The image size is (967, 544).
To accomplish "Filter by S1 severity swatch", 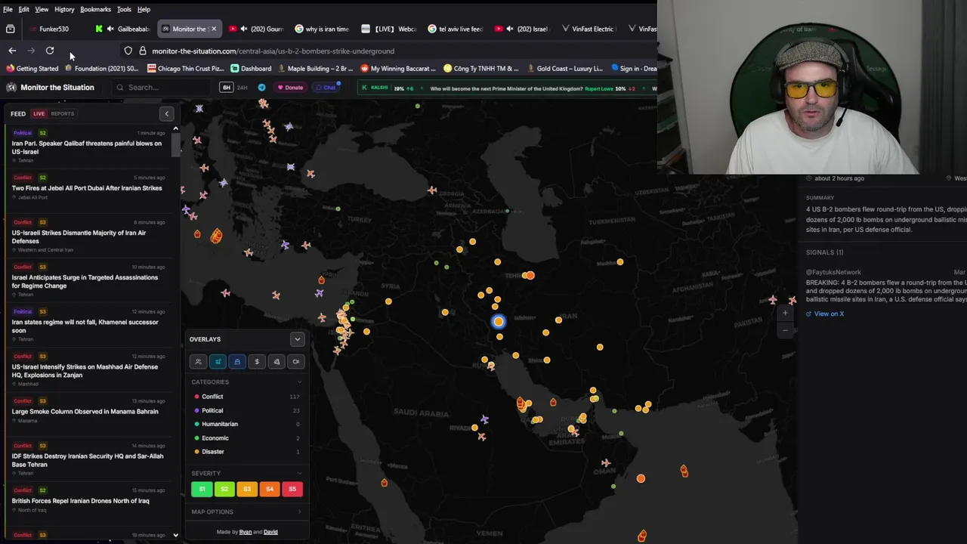I will (x=202, y=490).
